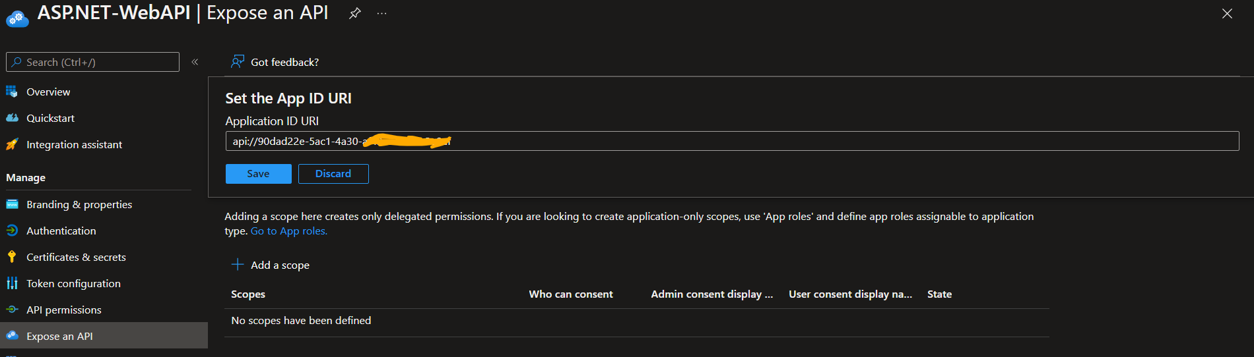Edit the Application ID URI field
This screenshot has width=1254, height=357.
(x=732, y=141)
